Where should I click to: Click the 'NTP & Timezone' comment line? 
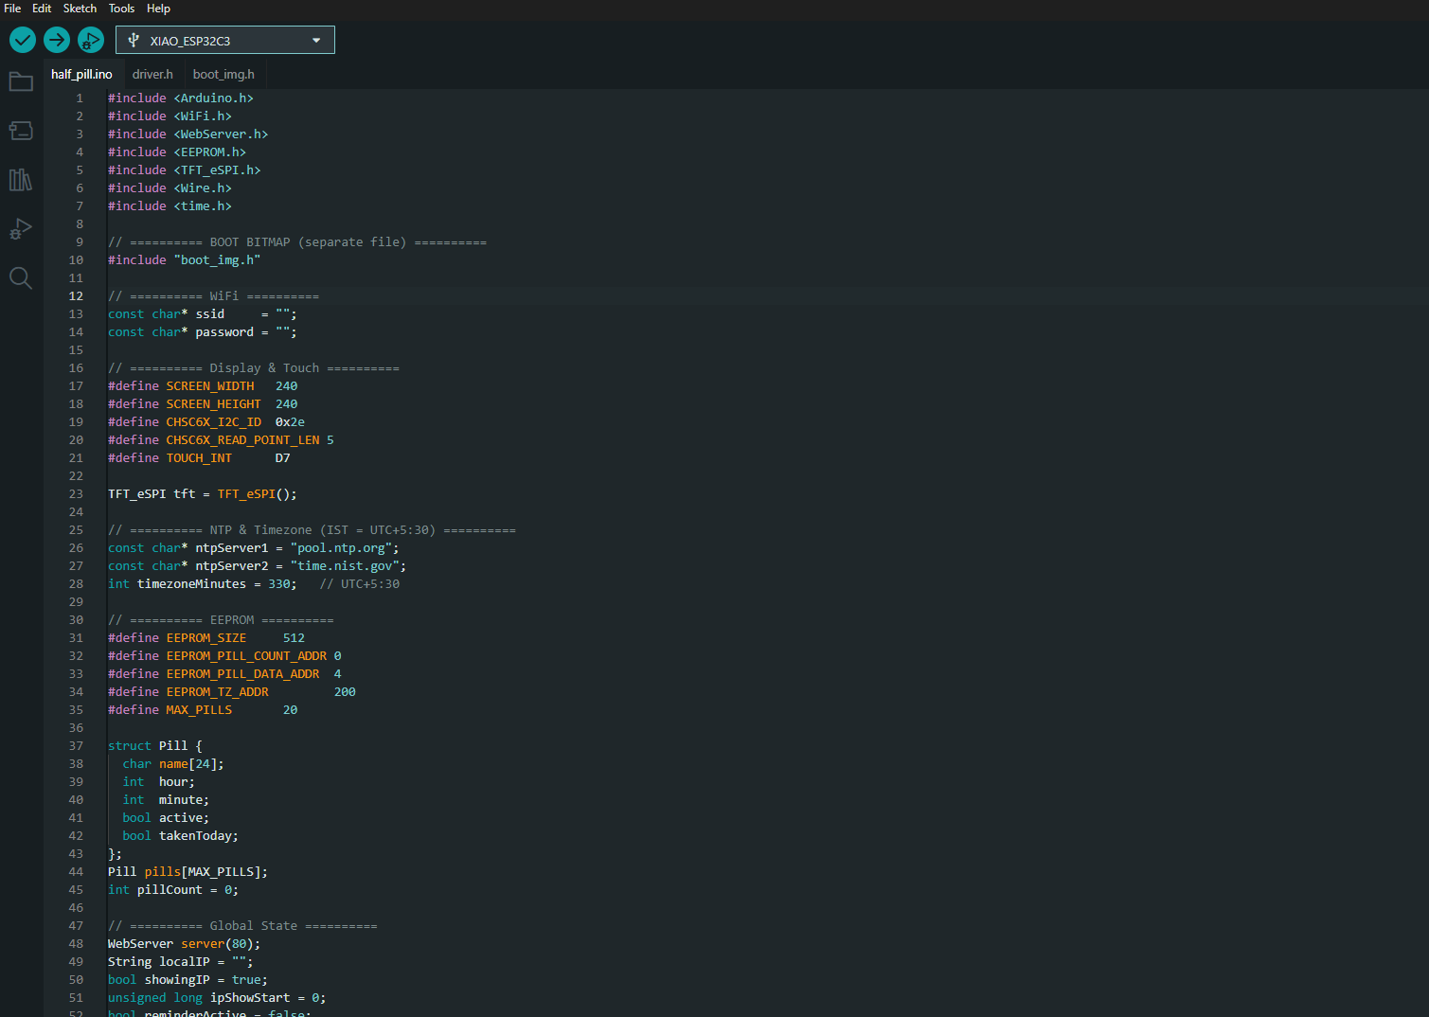tap(312, 530)
